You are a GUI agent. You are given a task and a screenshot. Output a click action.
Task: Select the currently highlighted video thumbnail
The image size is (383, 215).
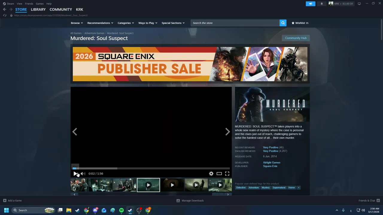[x=148, y=185]
